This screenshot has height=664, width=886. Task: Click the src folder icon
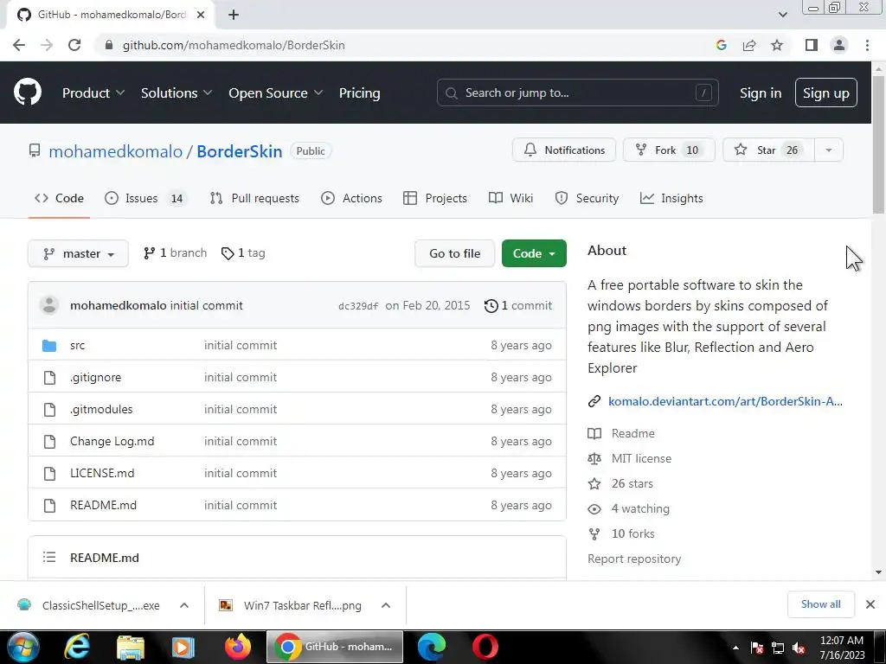[x=49, y=346]
